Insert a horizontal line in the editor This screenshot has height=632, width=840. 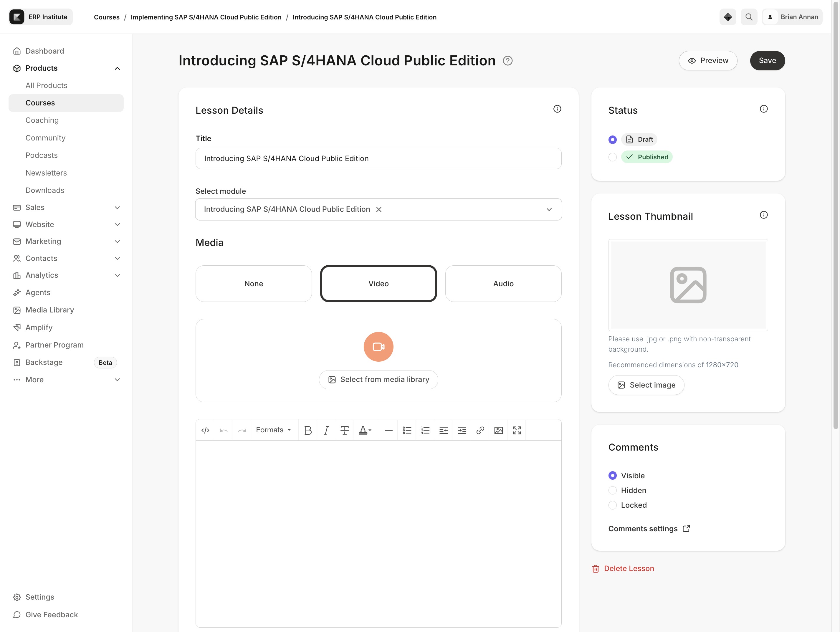click(x=388, y=430)
